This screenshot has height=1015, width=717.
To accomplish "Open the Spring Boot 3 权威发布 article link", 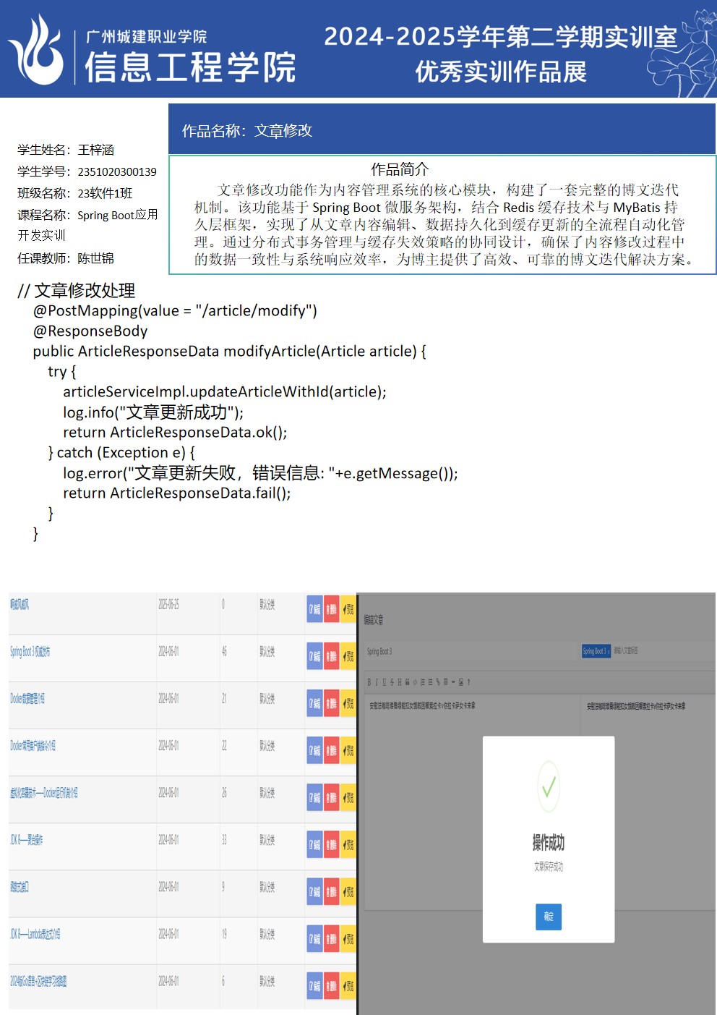I will point(30,652).
